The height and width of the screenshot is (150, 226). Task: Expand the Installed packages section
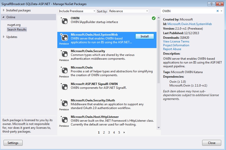click(4, 10)
